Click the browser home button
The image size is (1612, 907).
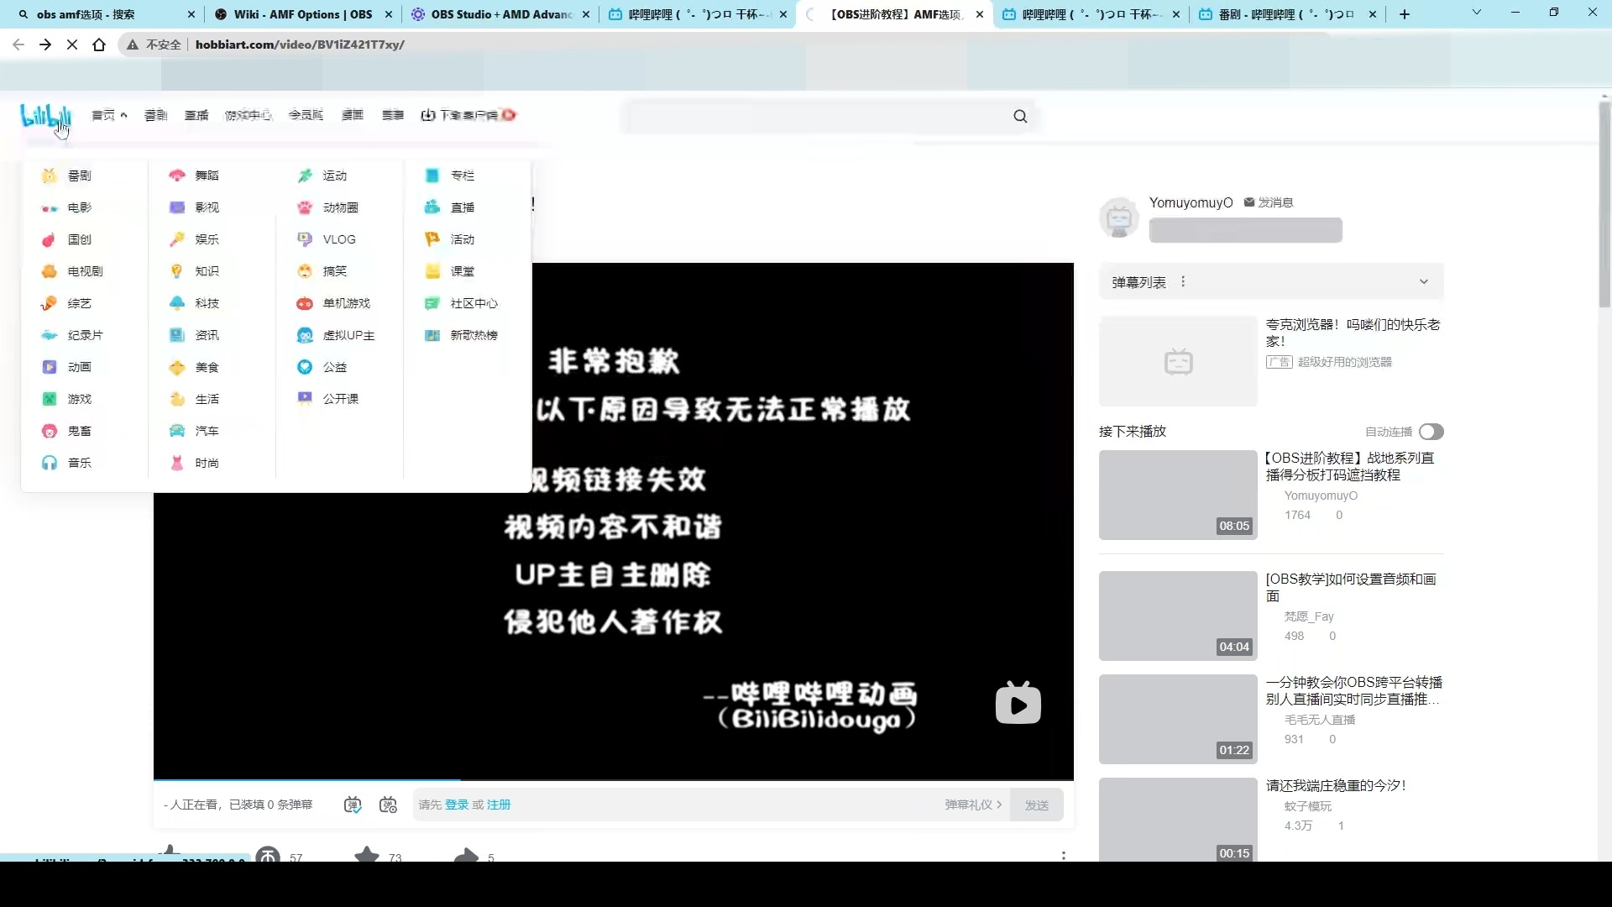[99, 45]
